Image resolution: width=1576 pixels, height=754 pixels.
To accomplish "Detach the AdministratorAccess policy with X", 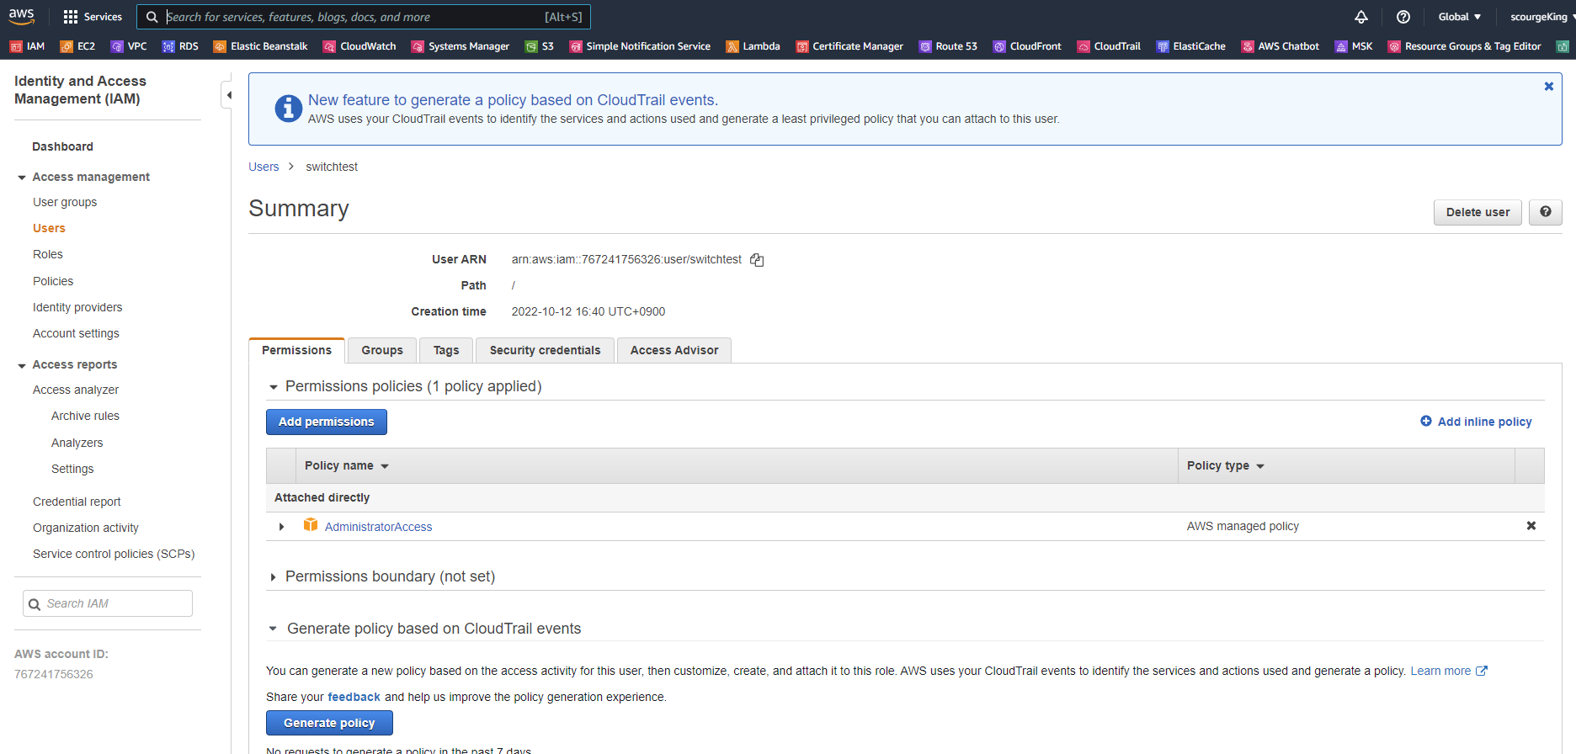I will pyautogui.click(x=1531, y=526).
